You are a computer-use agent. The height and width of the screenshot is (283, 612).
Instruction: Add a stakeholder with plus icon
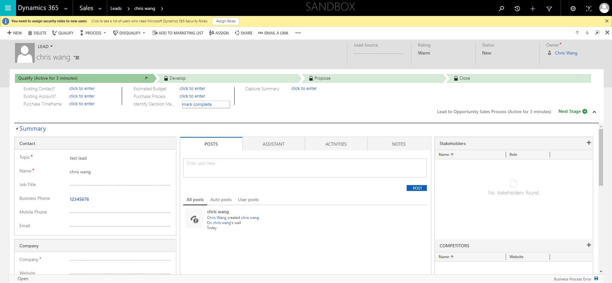[589, 143]
